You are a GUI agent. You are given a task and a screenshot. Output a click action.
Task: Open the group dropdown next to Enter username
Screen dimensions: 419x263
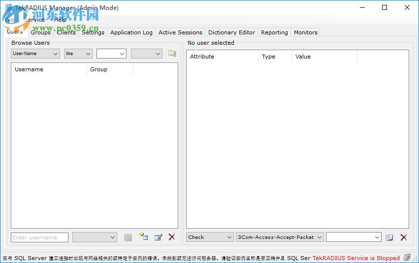point(95,237)
